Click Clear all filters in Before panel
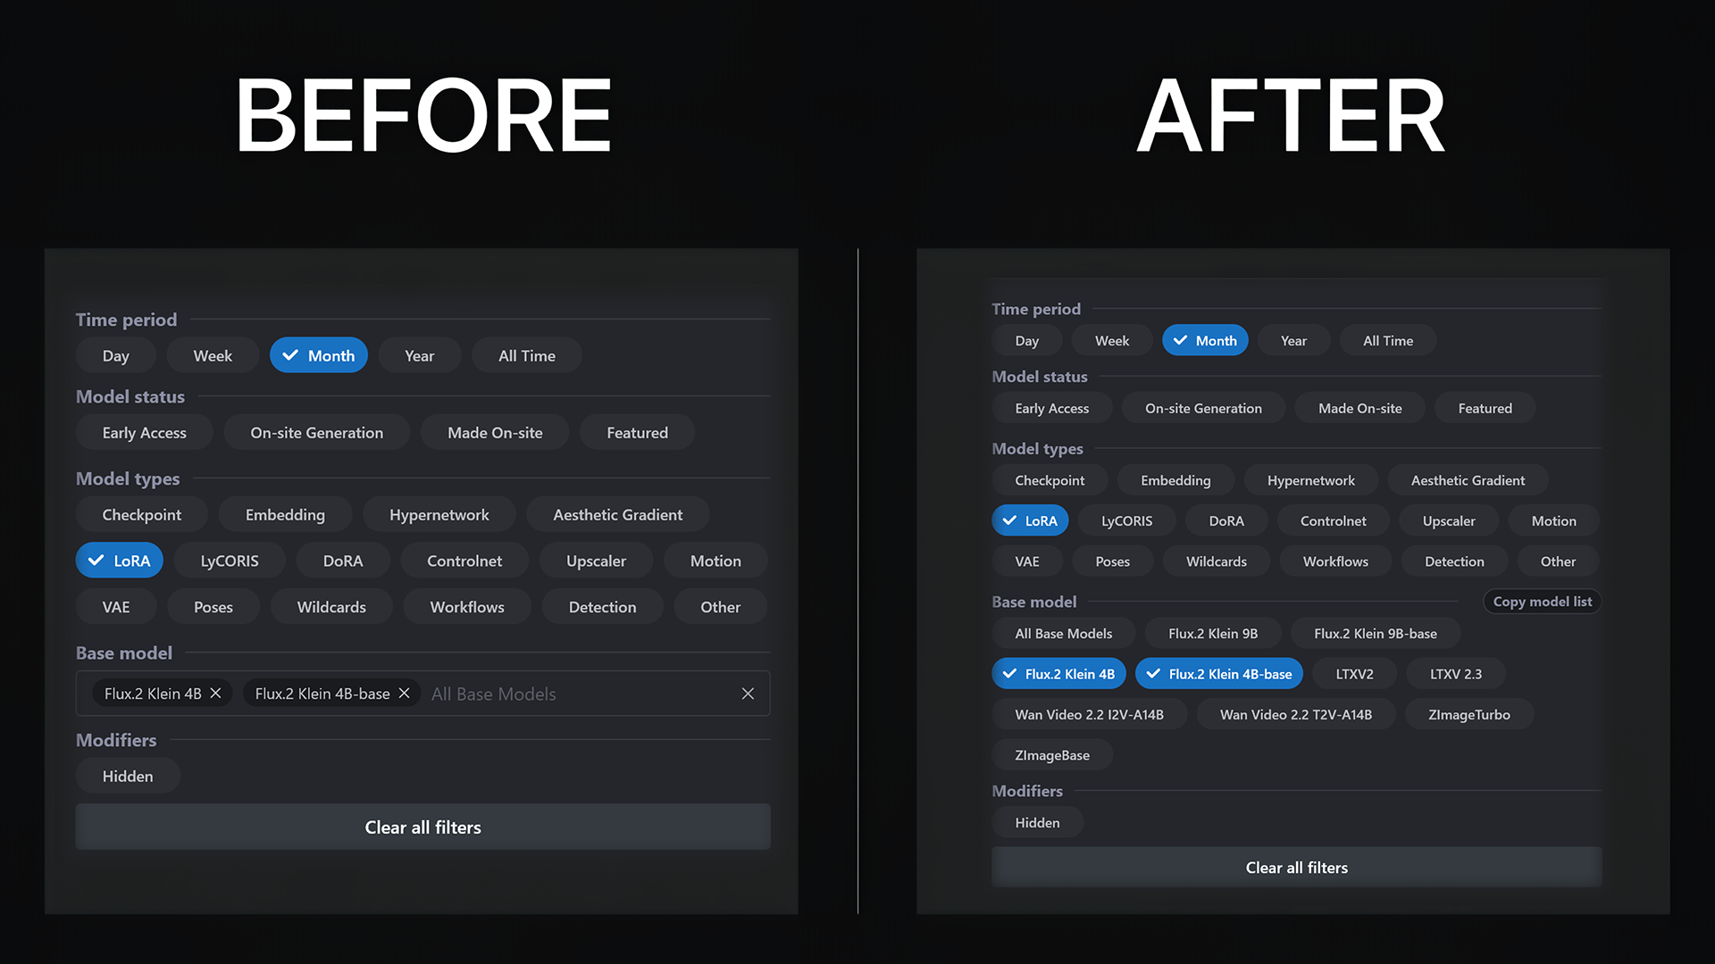This screenshot has height=964, width=1715. (x=423, y=827)
